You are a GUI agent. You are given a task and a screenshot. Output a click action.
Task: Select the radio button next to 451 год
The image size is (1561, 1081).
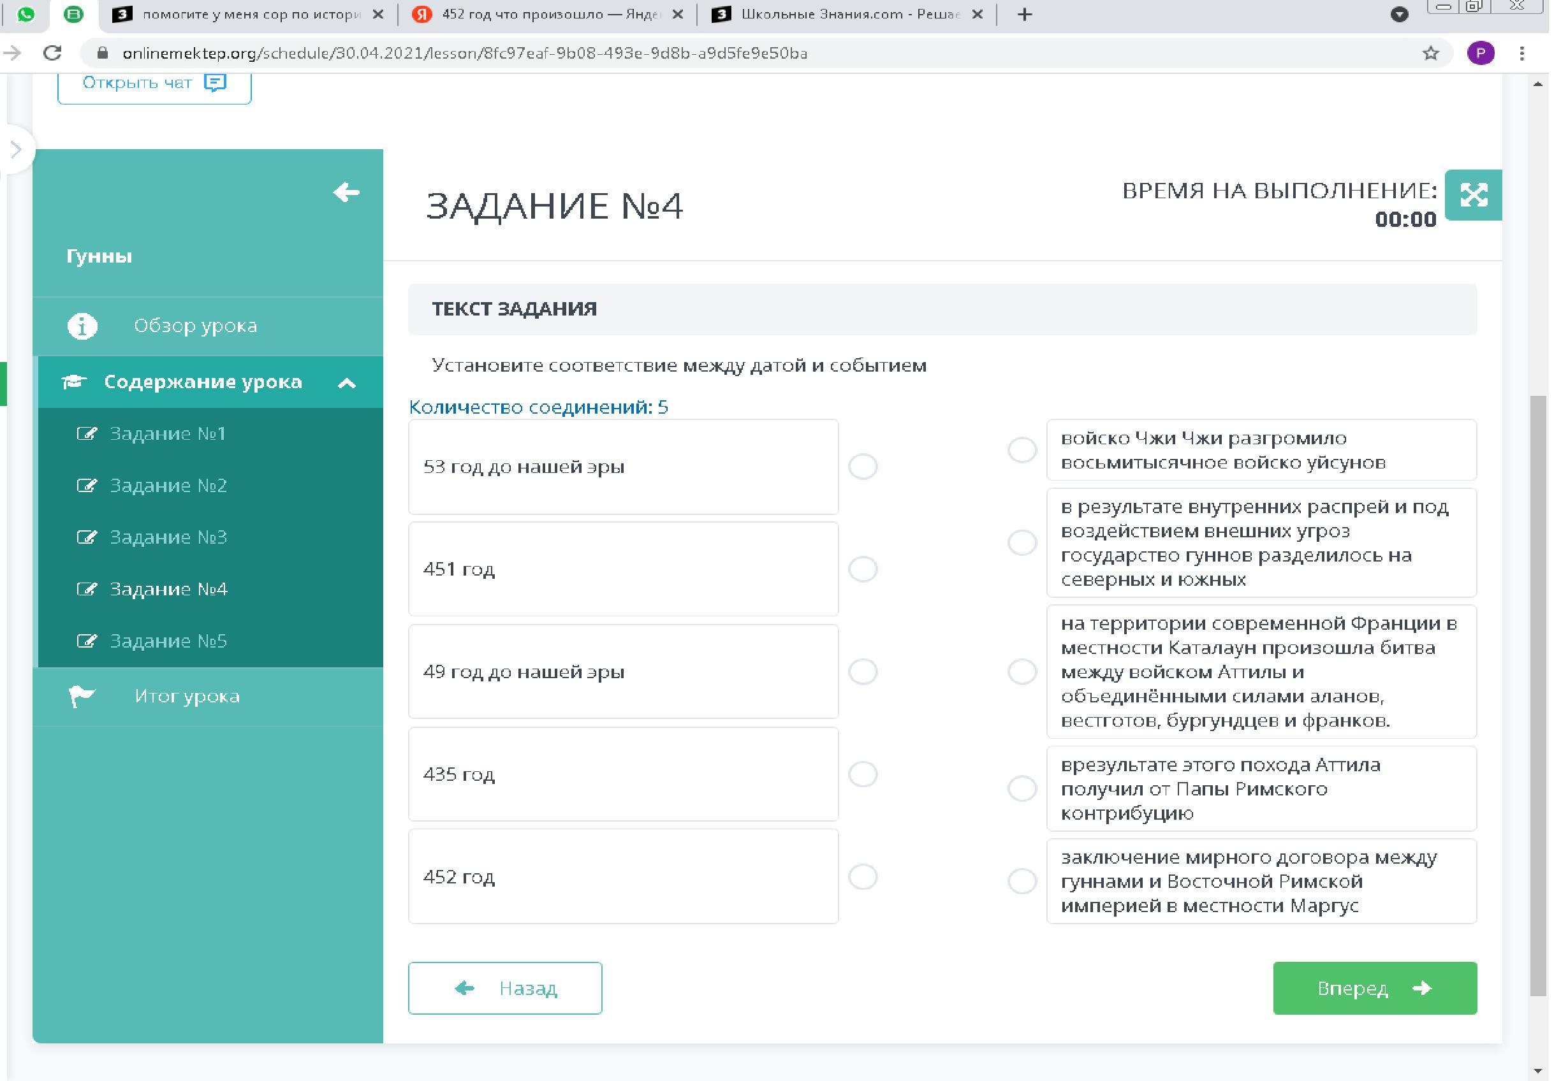(x=863, y=569)
